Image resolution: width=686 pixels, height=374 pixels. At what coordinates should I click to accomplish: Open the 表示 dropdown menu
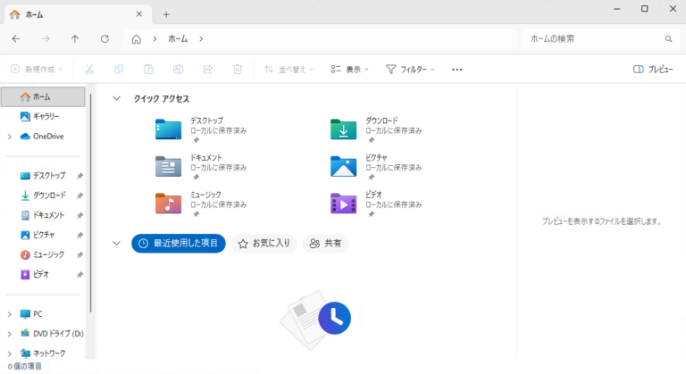pos(349,69)
